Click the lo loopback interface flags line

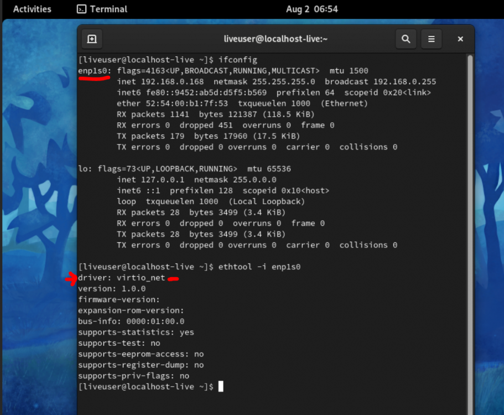[x=184, y=169]
